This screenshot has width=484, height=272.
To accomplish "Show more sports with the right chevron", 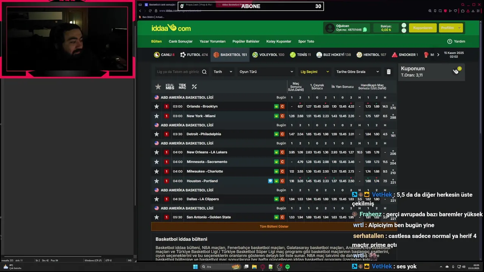I will click(x=438, y=55).
